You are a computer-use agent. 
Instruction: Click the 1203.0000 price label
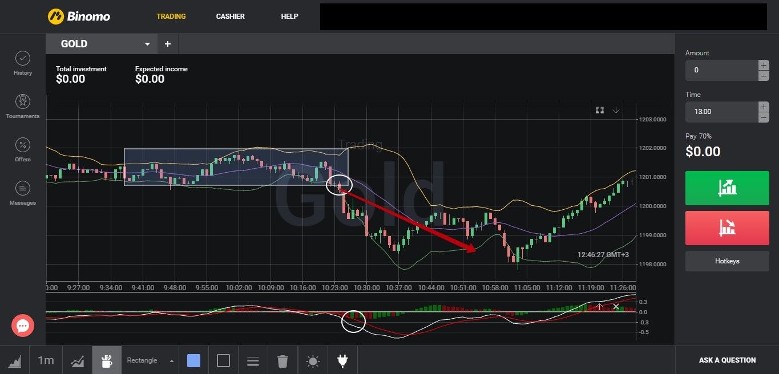pyautogui.click(x=652, y=119)
